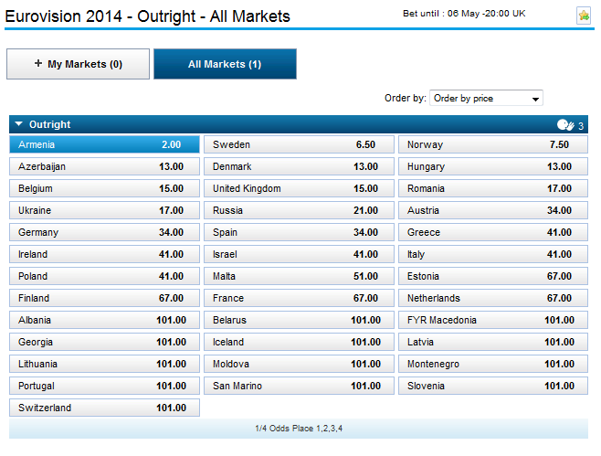Bet on Ireland at 41.00
601x456 pixels.
pyautogui.click(x=104, y=254)
